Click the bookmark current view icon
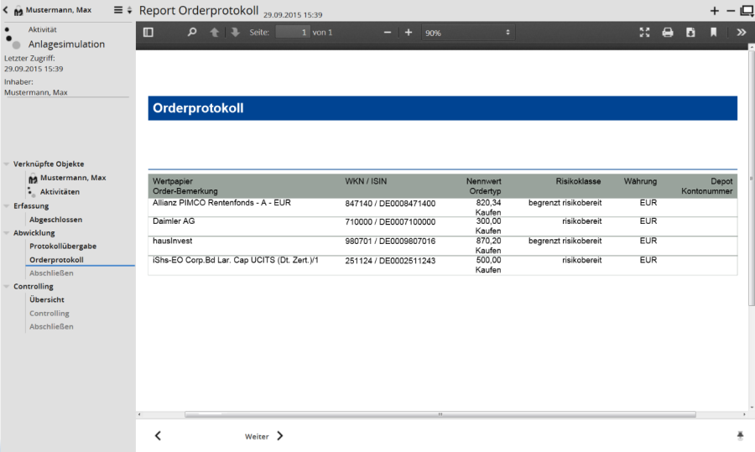 [714, 33]
